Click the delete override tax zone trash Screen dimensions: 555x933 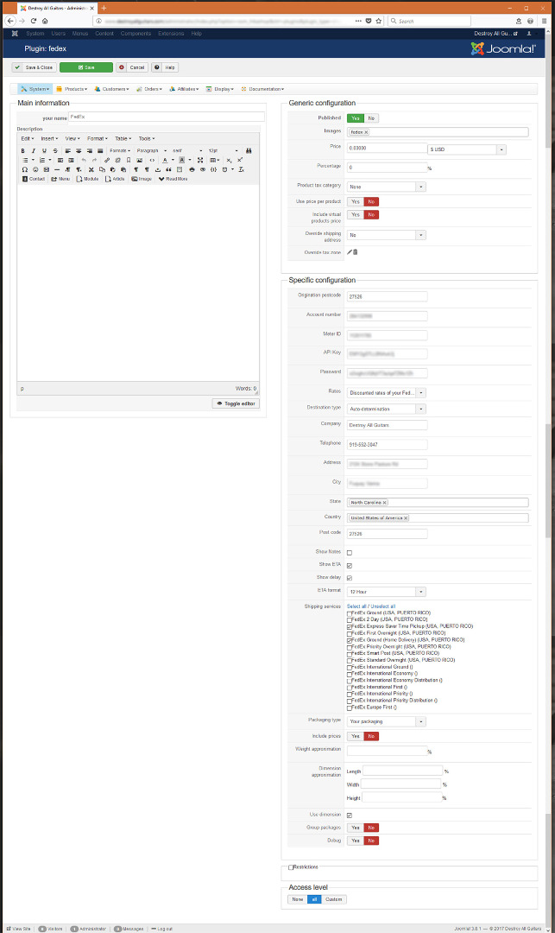click(356, 252)
